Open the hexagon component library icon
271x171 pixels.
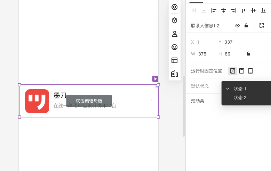pos(175,20)
